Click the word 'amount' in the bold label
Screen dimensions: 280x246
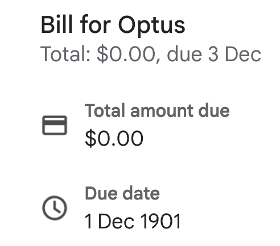[x=162, y=111]
